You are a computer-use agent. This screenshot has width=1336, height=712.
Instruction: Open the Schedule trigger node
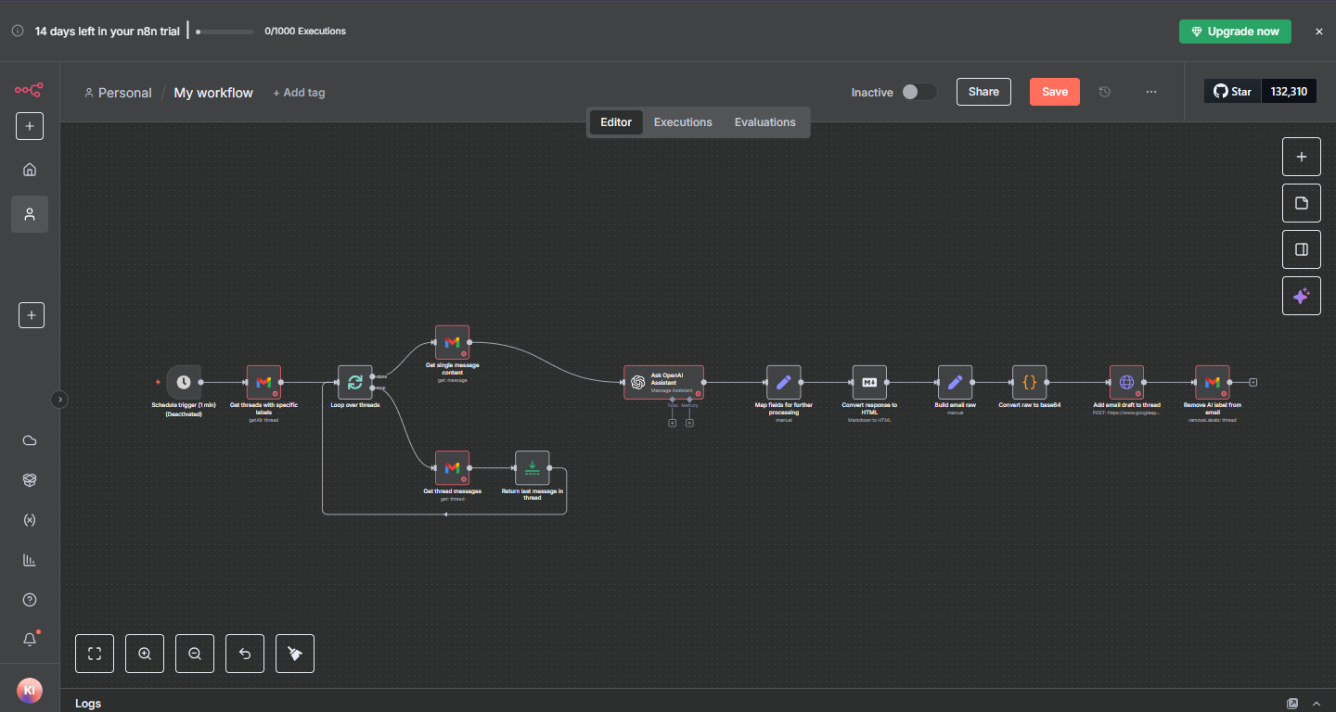coord(184,382)
